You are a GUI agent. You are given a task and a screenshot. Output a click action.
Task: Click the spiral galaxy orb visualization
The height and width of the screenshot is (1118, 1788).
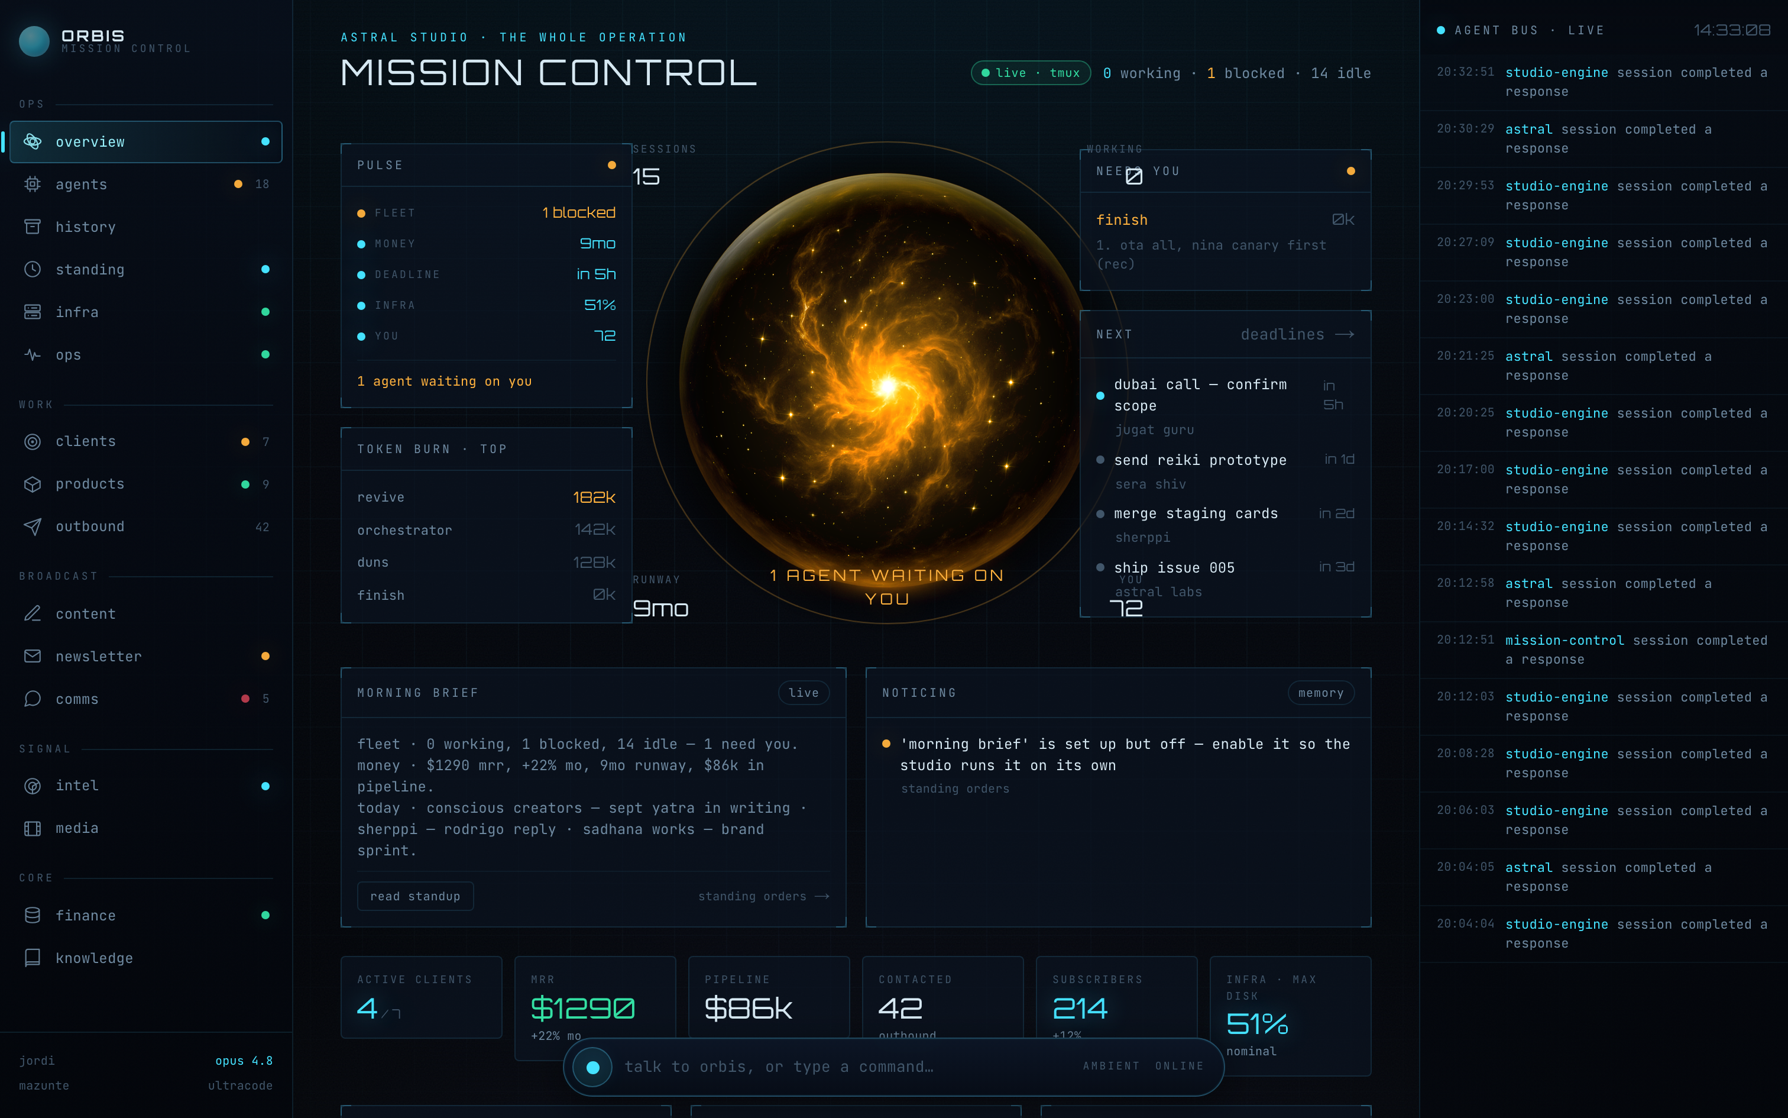click(x=887, y=384)
